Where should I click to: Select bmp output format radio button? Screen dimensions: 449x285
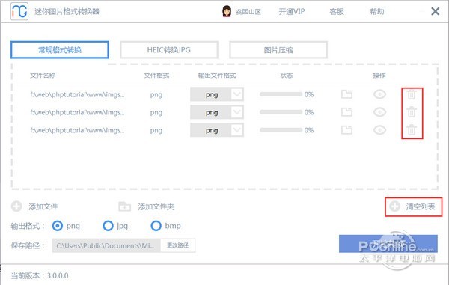click(x=156, y=226)
